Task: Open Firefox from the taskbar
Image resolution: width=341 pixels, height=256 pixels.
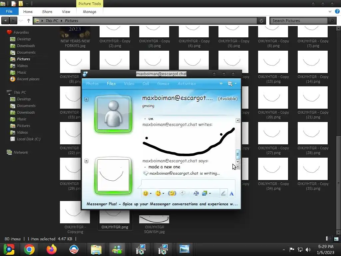Action: pos(52,249)
